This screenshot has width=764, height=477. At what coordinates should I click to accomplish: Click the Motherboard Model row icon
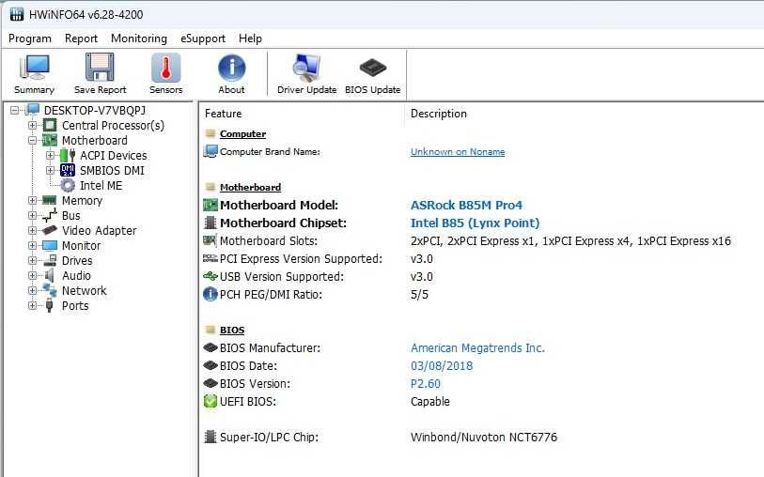pyautogui.click(x=210, y=205)
